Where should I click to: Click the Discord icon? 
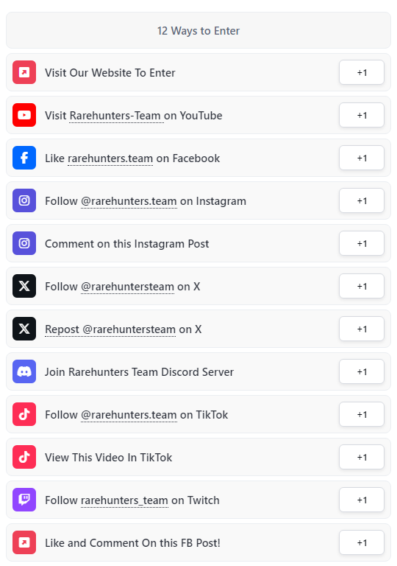pyautogui.click(x=24, y=371)
